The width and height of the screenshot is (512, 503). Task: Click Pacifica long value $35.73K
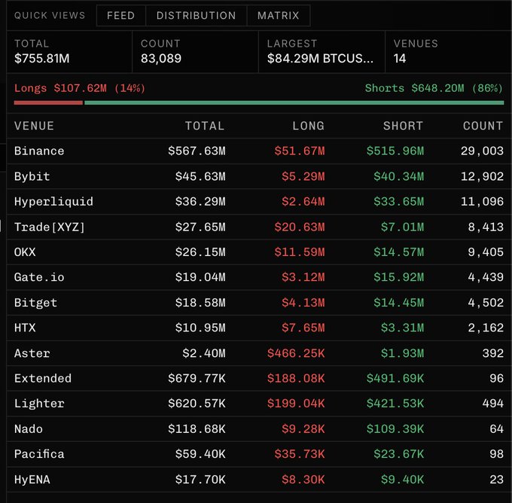coord(300,454)
